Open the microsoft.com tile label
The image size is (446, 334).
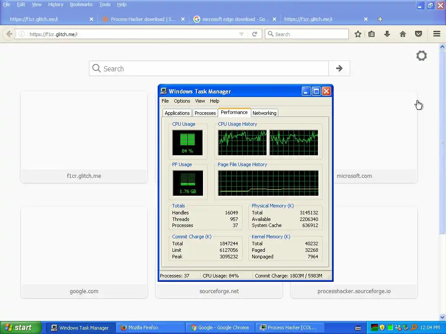click(354, 176)
